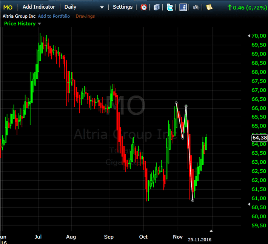Click the 64,38 current price label
The height and width of the screenshot is (244, 268).
point(260,138)
